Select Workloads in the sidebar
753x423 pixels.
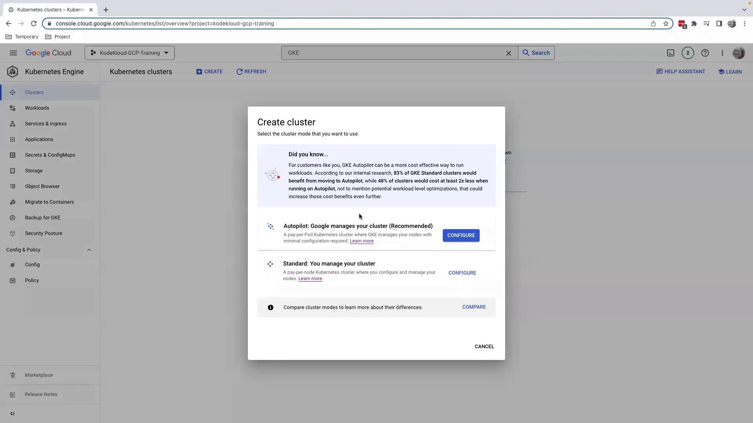point(37,108)
